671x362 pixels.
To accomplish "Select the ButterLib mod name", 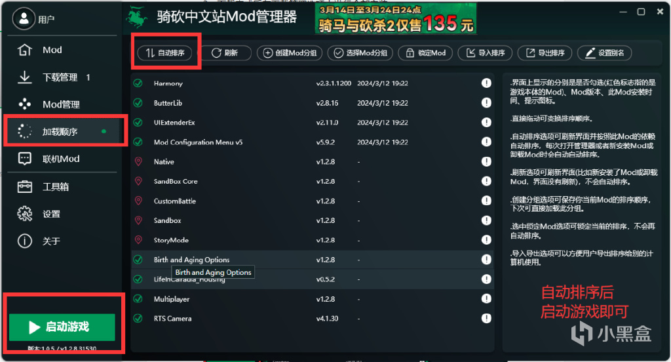I will (x=168, y=103).
